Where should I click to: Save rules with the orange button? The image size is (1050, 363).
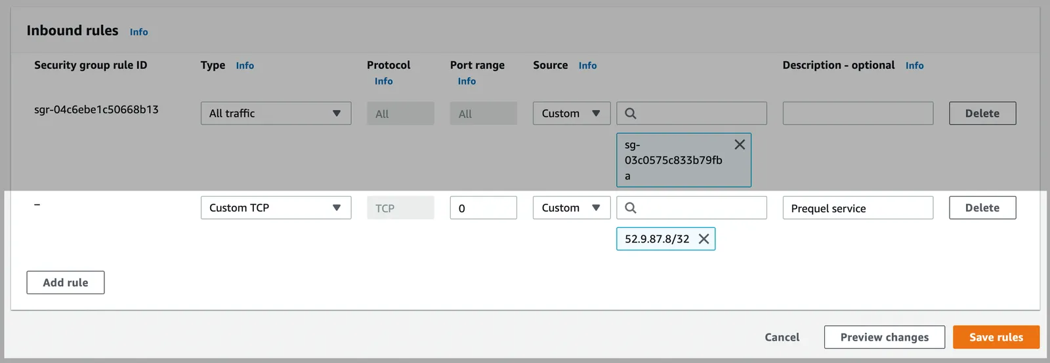996,337
